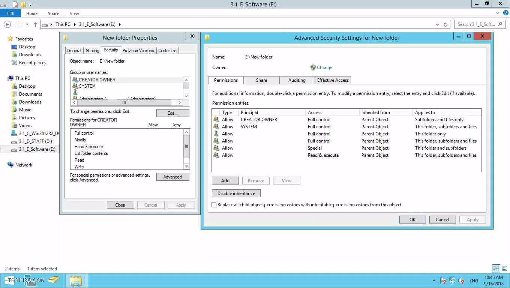
Task: Select the SYSTEM permission entry row
Action: pos(346,127)
